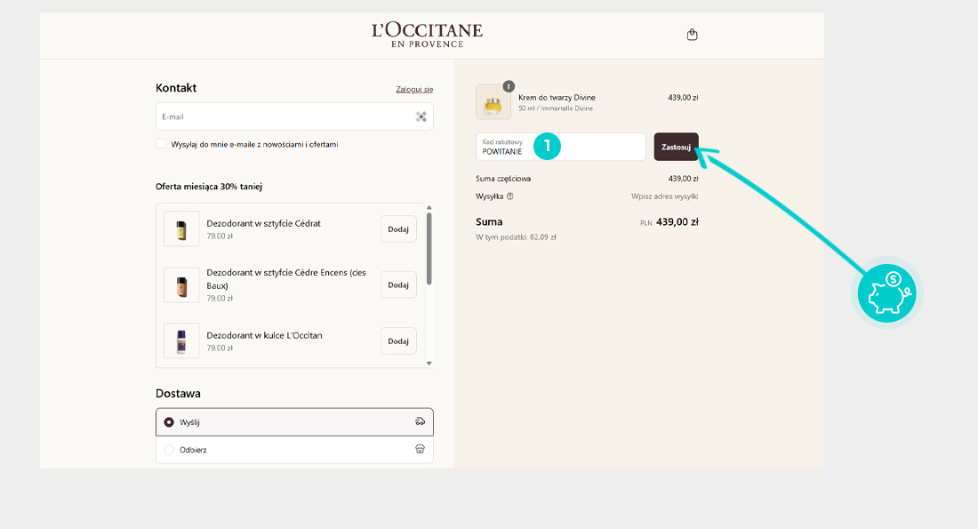
Task: Add Dezodorant w sztyfcie Cédrat with Dodaj
Action: point(398,229)
